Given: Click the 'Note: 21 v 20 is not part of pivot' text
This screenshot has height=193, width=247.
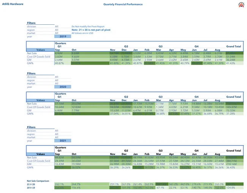Looking at the screenshot, I should (91, 30).
